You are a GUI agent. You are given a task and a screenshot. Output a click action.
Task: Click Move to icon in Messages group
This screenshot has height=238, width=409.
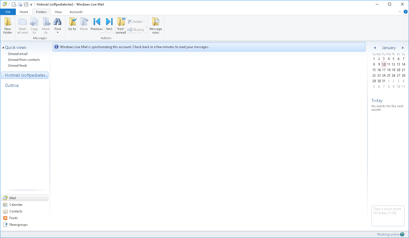click(46, 26)
